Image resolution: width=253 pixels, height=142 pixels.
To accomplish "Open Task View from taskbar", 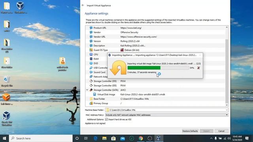I will click(86, 138).
